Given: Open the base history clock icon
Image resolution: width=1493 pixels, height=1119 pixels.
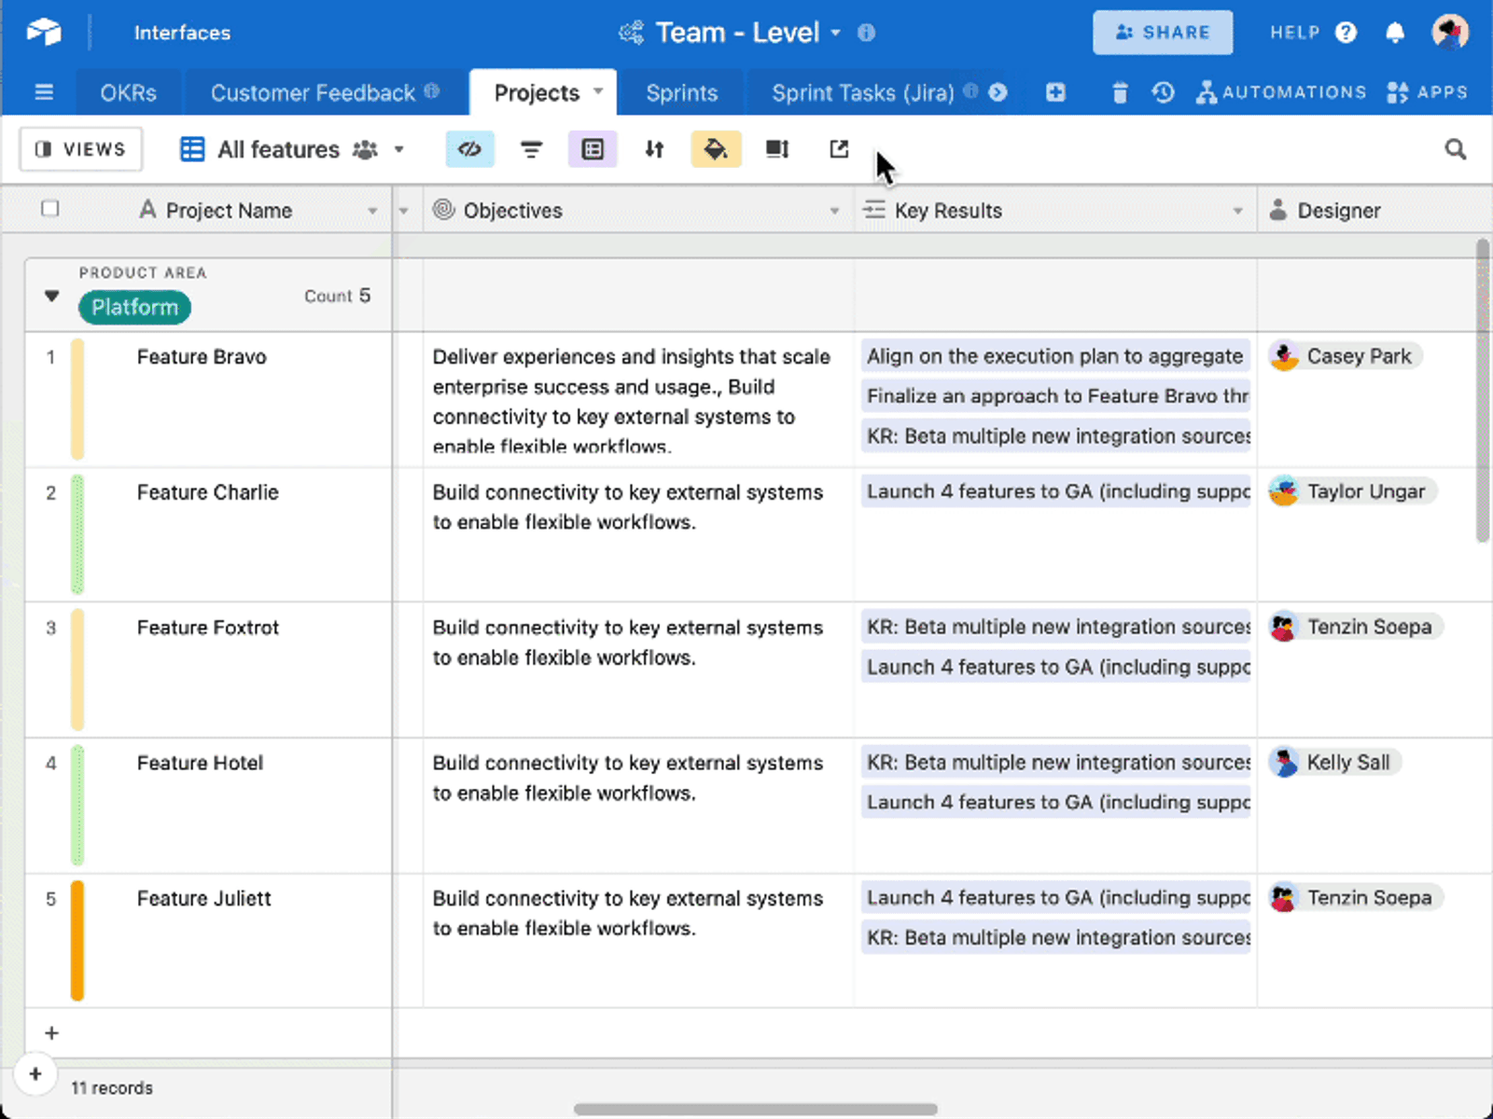Looking at the screenshot, I should click(x=1163, y=92).
